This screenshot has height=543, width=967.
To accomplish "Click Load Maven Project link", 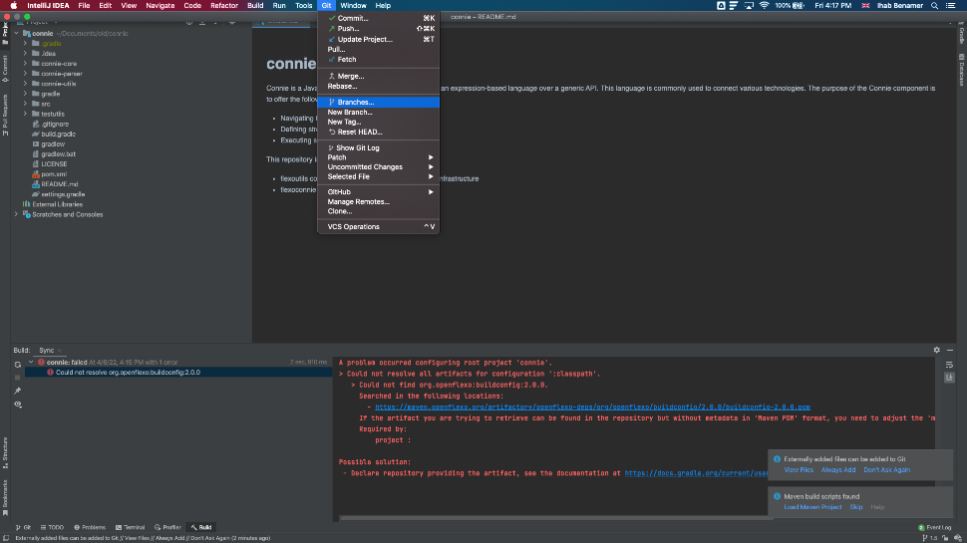I will [x=812, y=507].
